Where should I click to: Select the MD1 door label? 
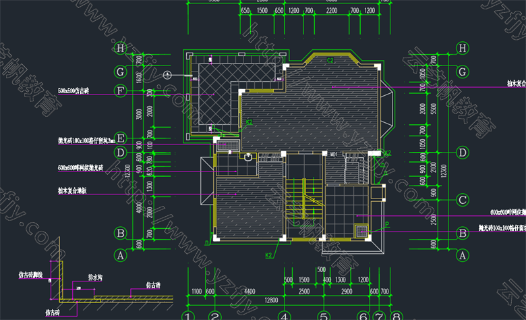pos(333,154)
